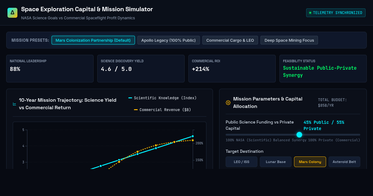Toggle Scientific Knowledge (Index) legend entry
The width and height of the screenshot is (373, 196).
point(163,98)
